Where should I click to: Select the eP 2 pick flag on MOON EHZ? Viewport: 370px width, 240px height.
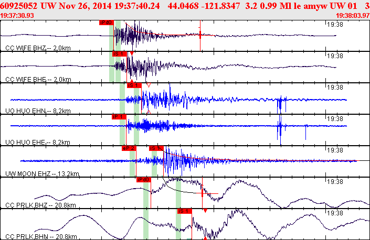[x=129, y=148]
